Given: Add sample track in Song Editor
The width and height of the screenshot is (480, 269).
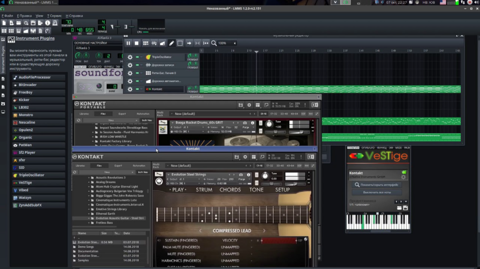Looking at the screenshot, I should tap(154, 43).
